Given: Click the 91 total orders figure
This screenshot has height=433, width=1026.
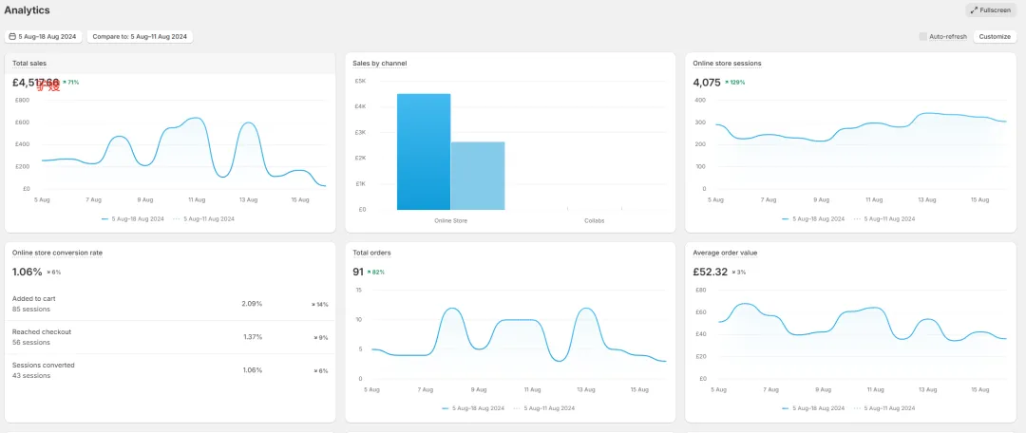Looking at the screenshot, I should [358, 273].
